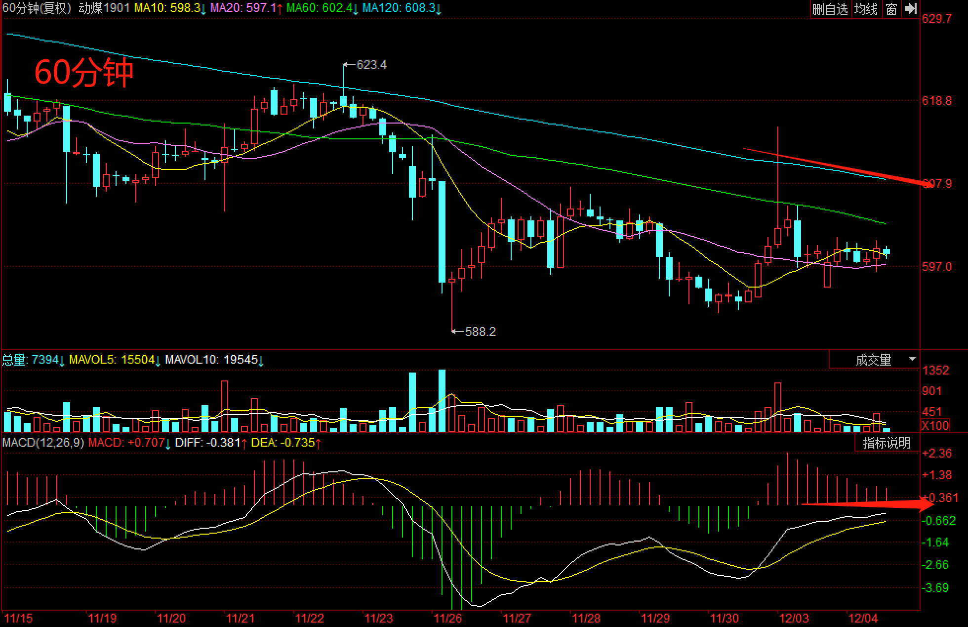Image resolution: width=968 pixels, height=627 pixels.
Task: Click the -2.66 MACD axis label
Action: [x=935, y=565]
